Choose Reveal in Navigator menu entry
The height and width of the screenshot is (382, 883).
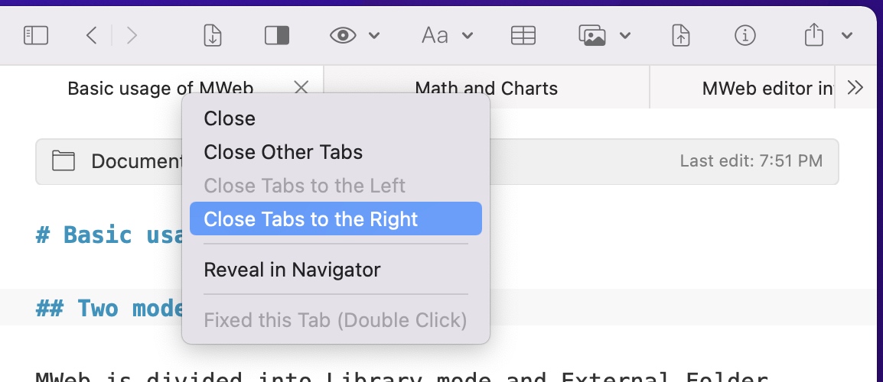pos(292,270)
